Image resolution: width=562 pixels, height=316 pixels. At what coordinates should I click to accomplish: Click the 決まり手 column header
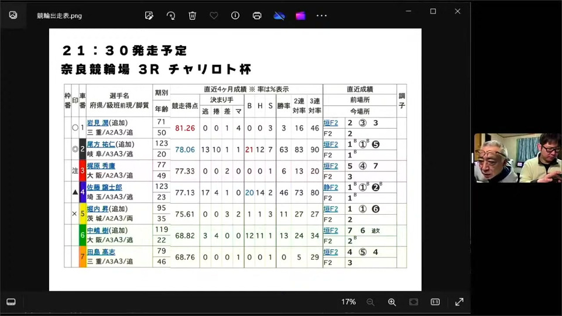click(221, 100)
